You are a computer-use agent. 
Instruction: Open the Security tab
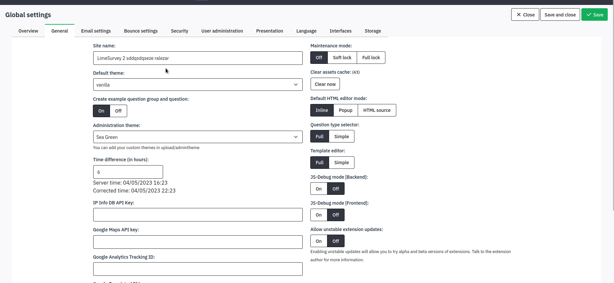tap(180, 31)
